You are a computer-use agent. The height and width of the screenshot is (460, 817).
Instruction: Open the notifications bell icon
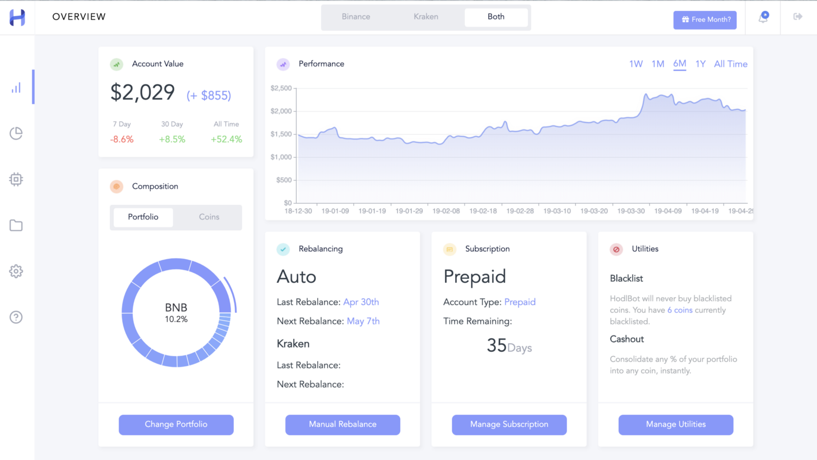(763, 17)
